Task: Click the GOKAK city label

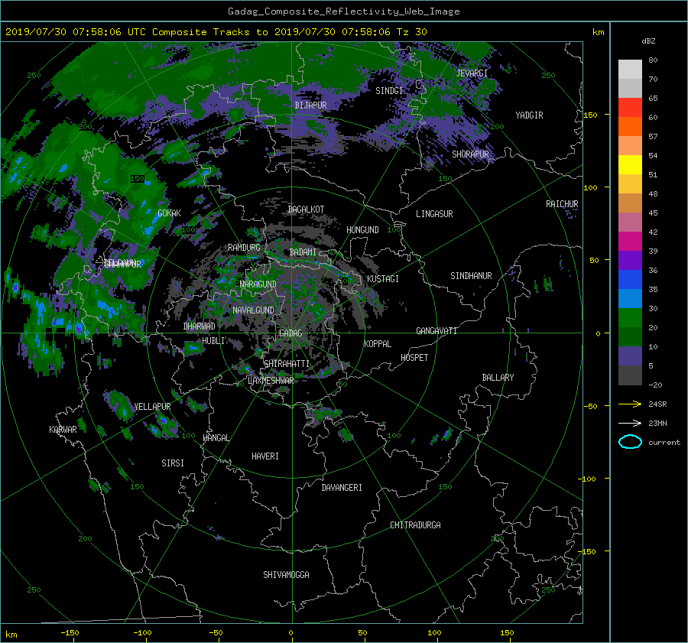Action: point(170,213)
